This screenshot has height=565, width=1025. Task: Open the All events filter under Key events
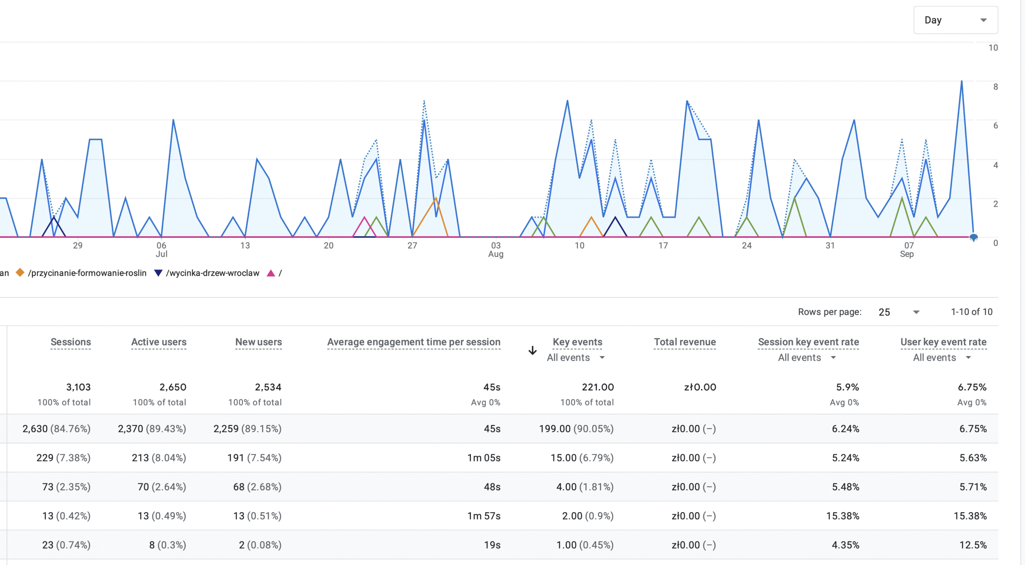click(575, 357)
